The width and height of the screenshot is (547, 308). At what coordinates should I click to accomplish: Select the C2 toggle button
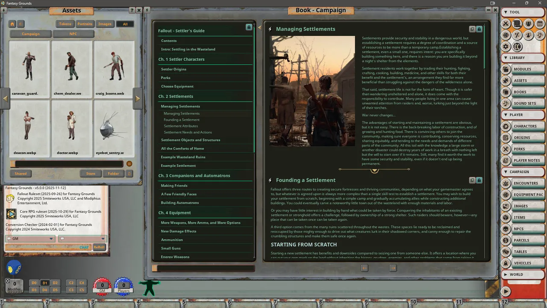[x=71, y=283]
